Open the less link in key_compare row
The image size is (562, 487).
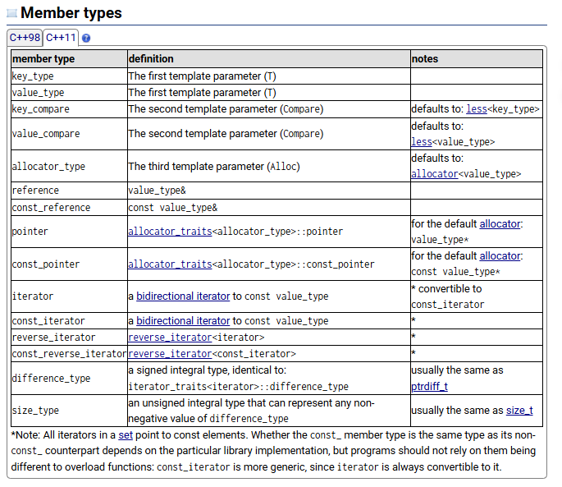[477, 108]
